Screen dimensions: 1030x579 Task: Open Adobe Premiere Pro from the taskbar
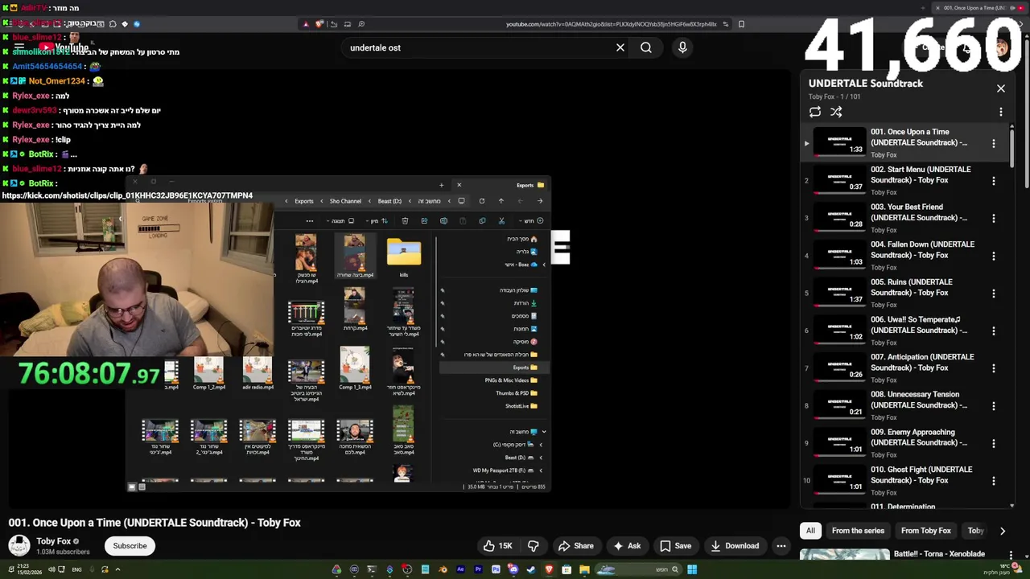click(x=478, y=569)
